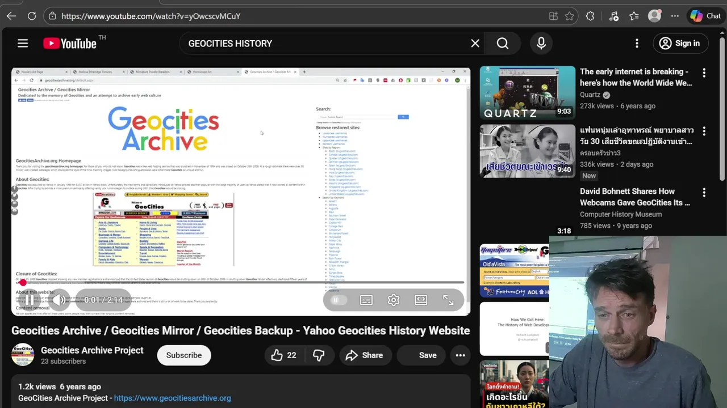Open options for David Bohnett video
This screenshot has height=408, width=727.
[704, 192]
